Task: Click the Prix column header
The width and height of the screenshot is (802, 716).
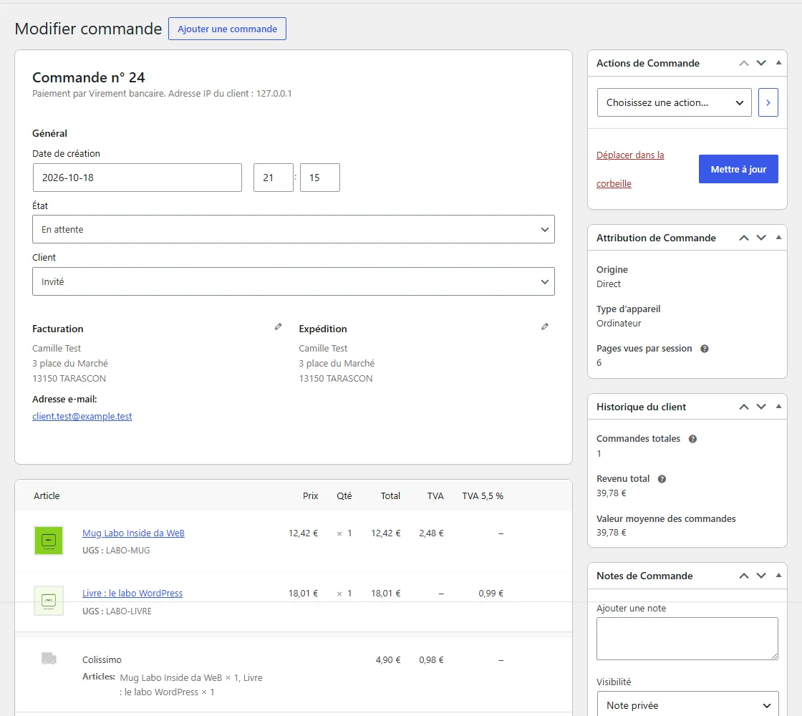Action: 310,495
